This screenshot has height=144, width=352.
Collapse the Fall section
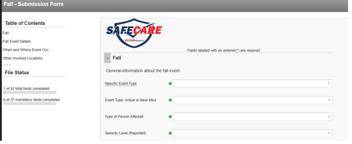108,58
